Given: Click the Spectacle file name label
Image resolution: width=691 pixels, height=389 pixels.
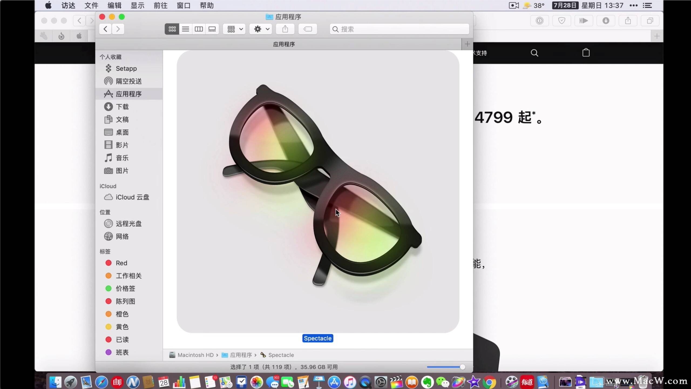Looking at the screenshot, I should (318, 338).
